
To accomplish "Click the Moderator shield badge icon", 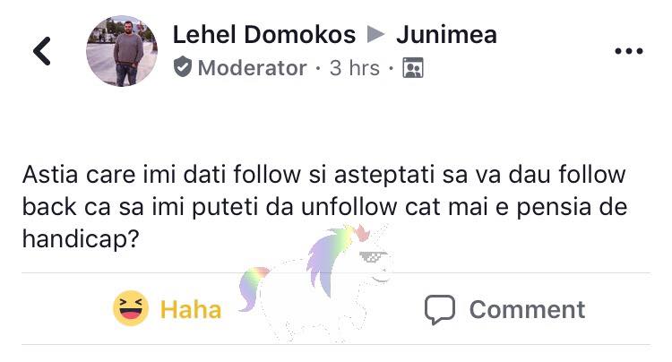I will [x=183, y=68].
